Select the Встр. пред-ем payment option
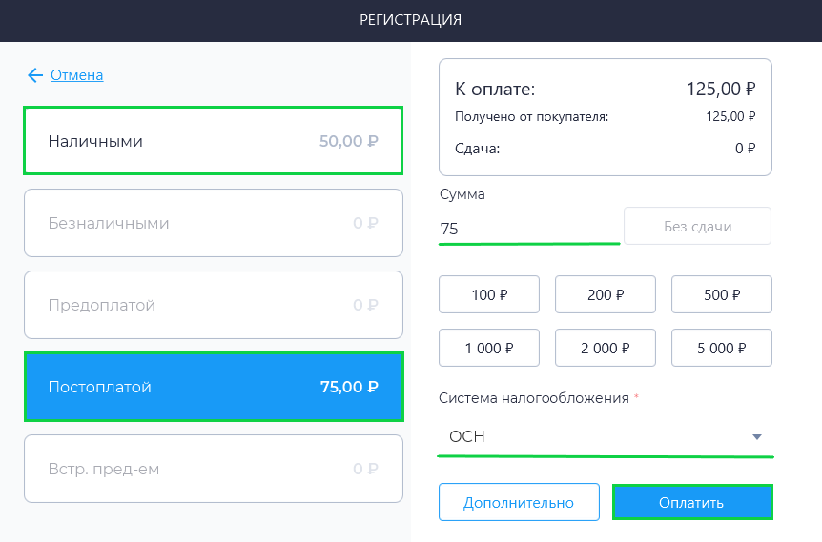 coord(214,469)
